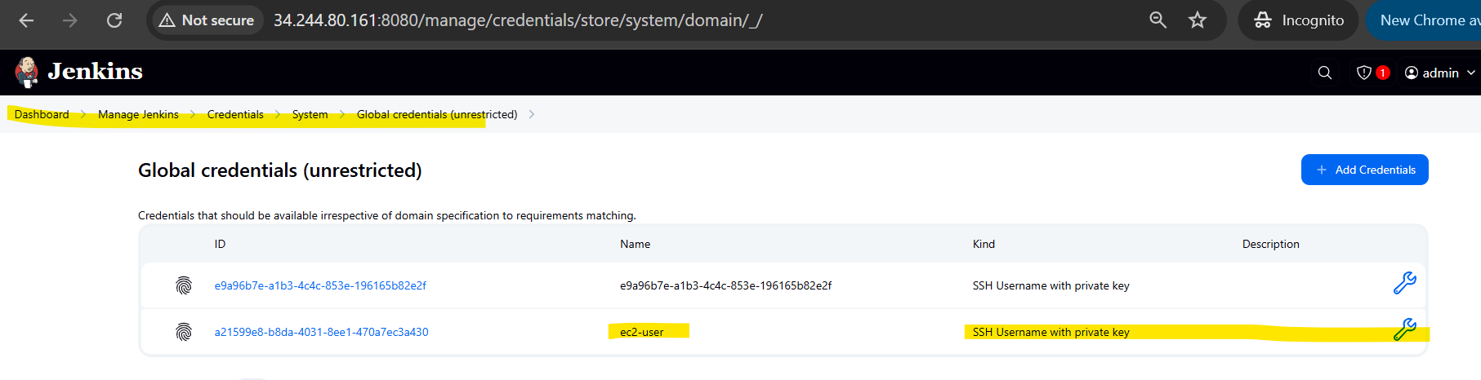Update ec2-user credential via wrench icon

coord(1404,329)
